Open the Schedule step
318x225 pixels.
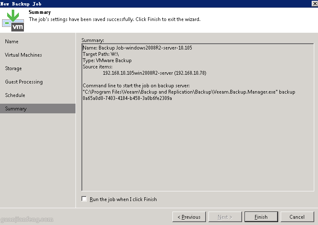tap(15, 95)
